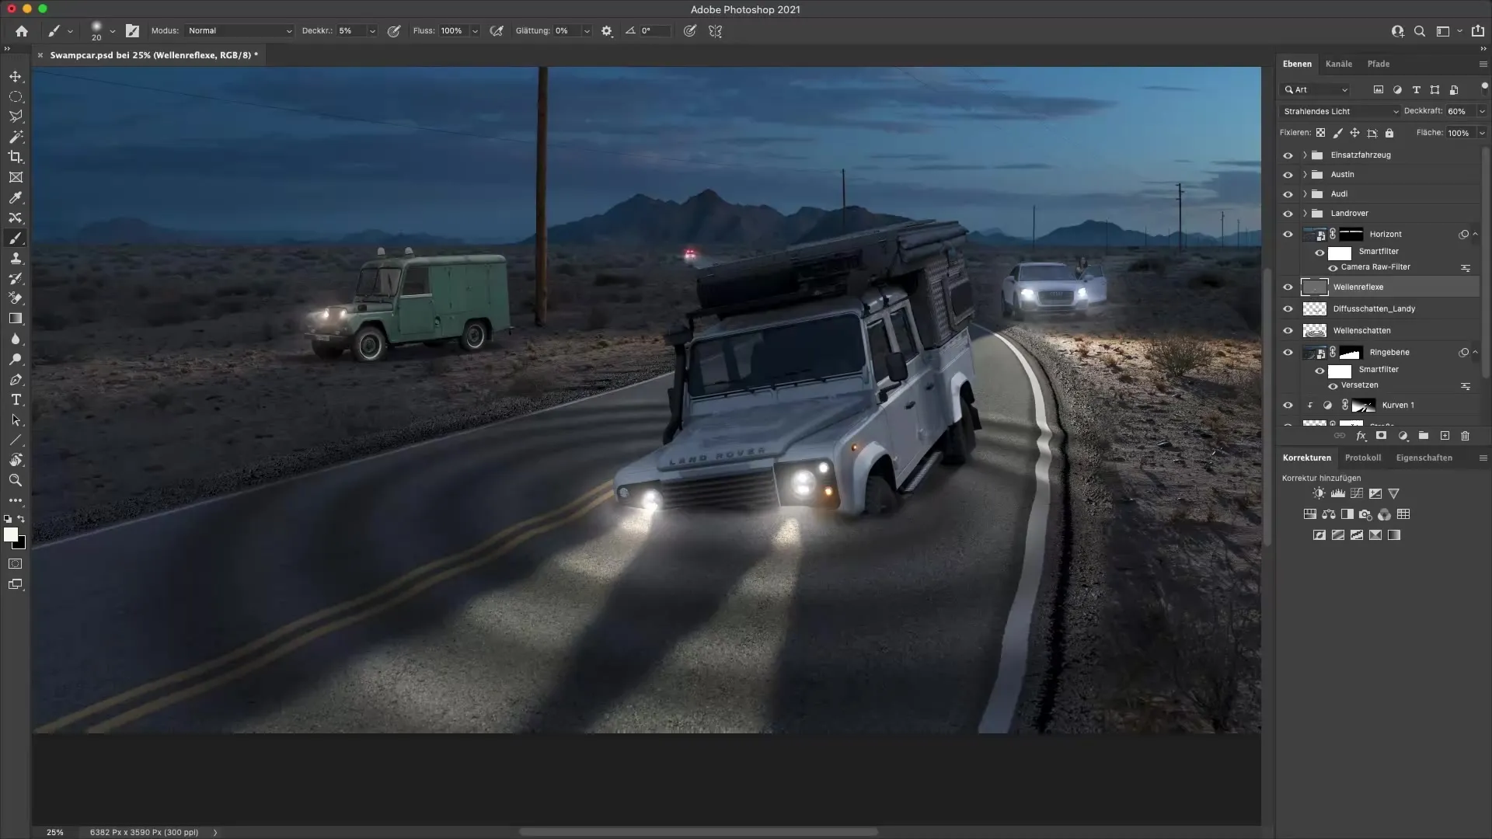Select the Zoom tool
Viewport: 1492px width, 839px height.
(x=16, y=480)
